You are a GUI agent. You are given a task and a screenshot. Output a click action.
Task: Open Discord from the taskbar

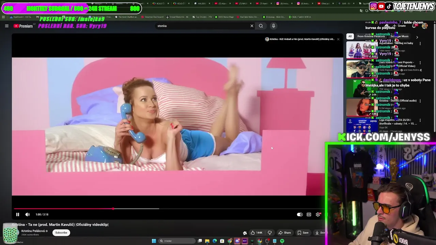tap(237, 241)
